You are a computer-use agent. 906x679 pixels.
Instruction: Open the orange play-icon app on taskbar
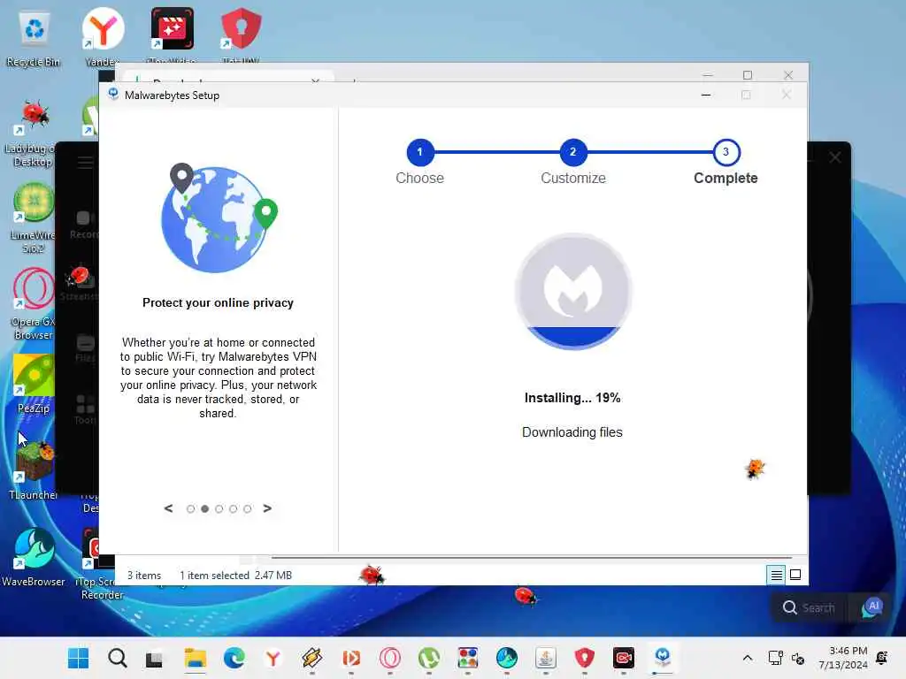tap(351, 658)
